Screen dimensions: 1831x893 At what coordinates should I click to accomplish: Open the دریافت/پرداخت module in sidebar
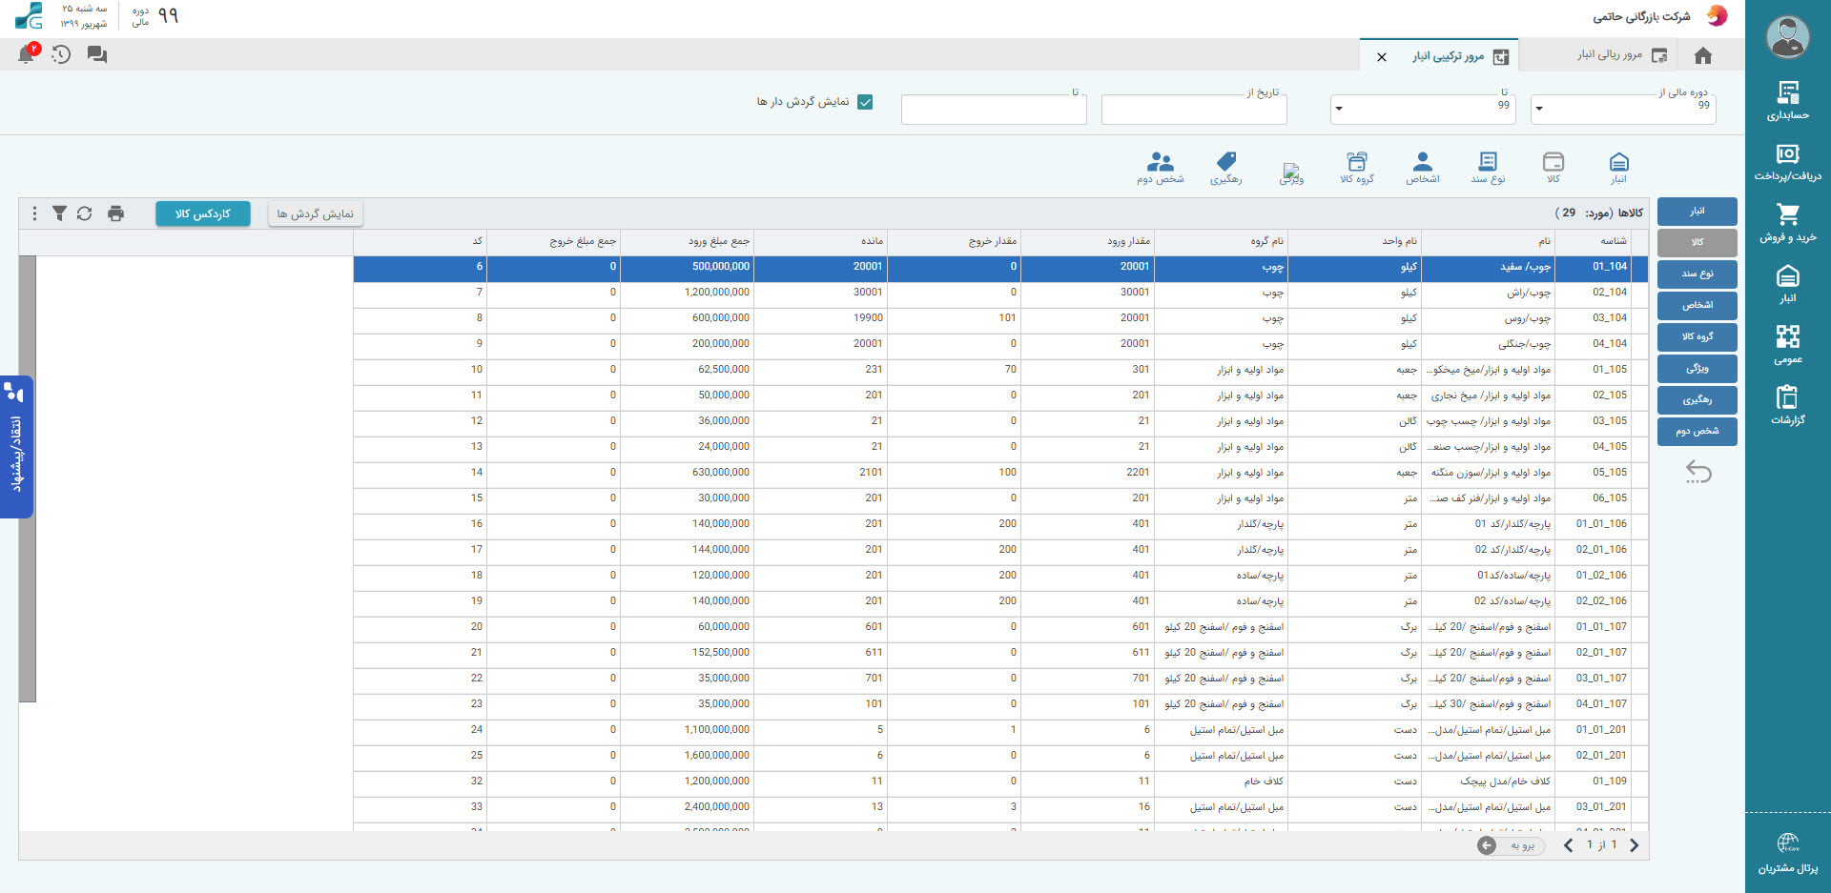tap(1787, 161)
